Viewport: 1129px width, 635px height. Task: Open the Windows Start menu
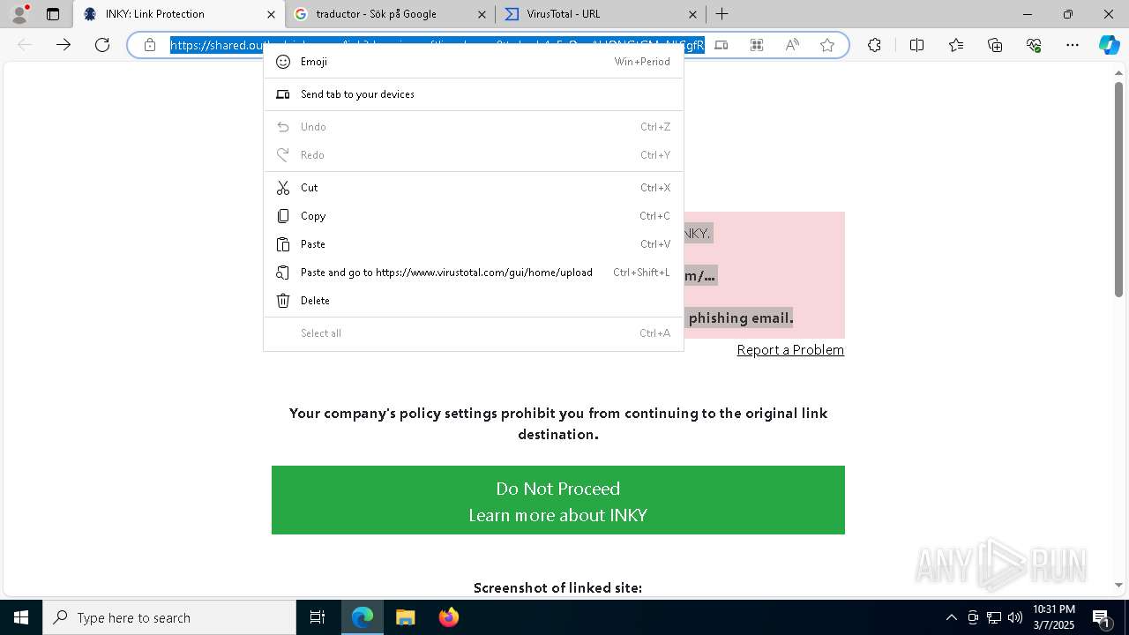pyautogui.click(x=21, y=617)
